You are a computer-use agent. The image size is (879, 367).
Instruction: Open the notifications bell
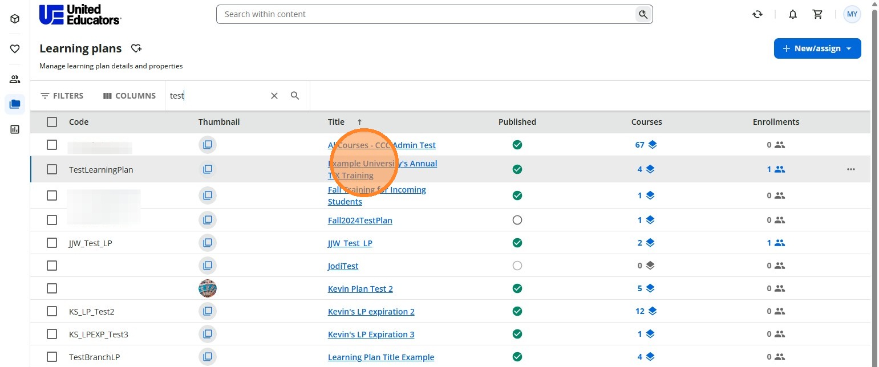[792, 15]
